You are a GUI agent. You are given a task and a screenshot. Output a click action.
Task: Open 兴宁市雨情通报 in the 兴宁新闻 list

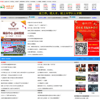[5, 70]
